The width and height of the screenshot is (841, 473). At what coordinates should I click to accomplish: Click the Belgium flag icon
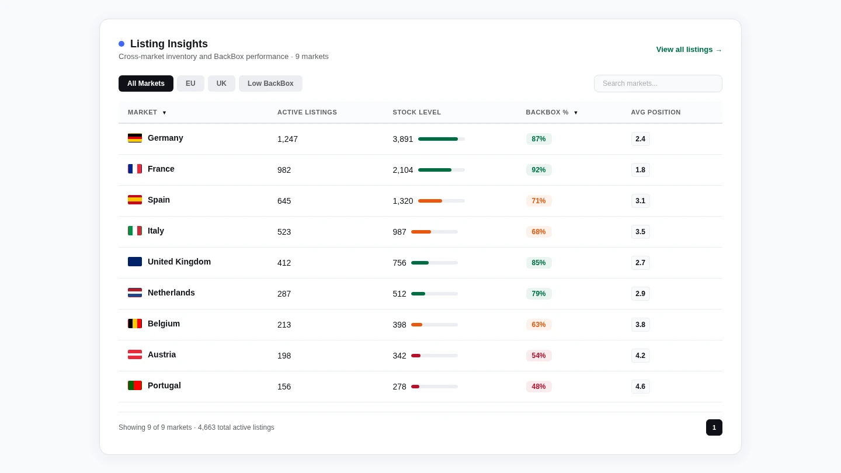[135, 324]
